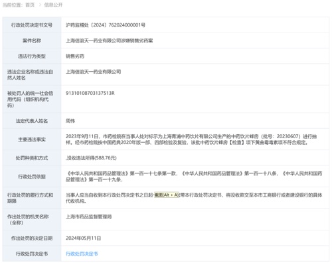Click the breadcrumb chevron separator
The width and height of the screenshot is (332, 263).
point(40,5)
